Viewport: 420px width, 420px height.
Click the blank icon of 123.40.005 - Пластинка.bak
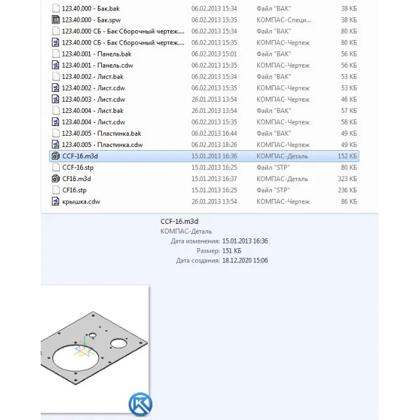[x=56, y=133]
